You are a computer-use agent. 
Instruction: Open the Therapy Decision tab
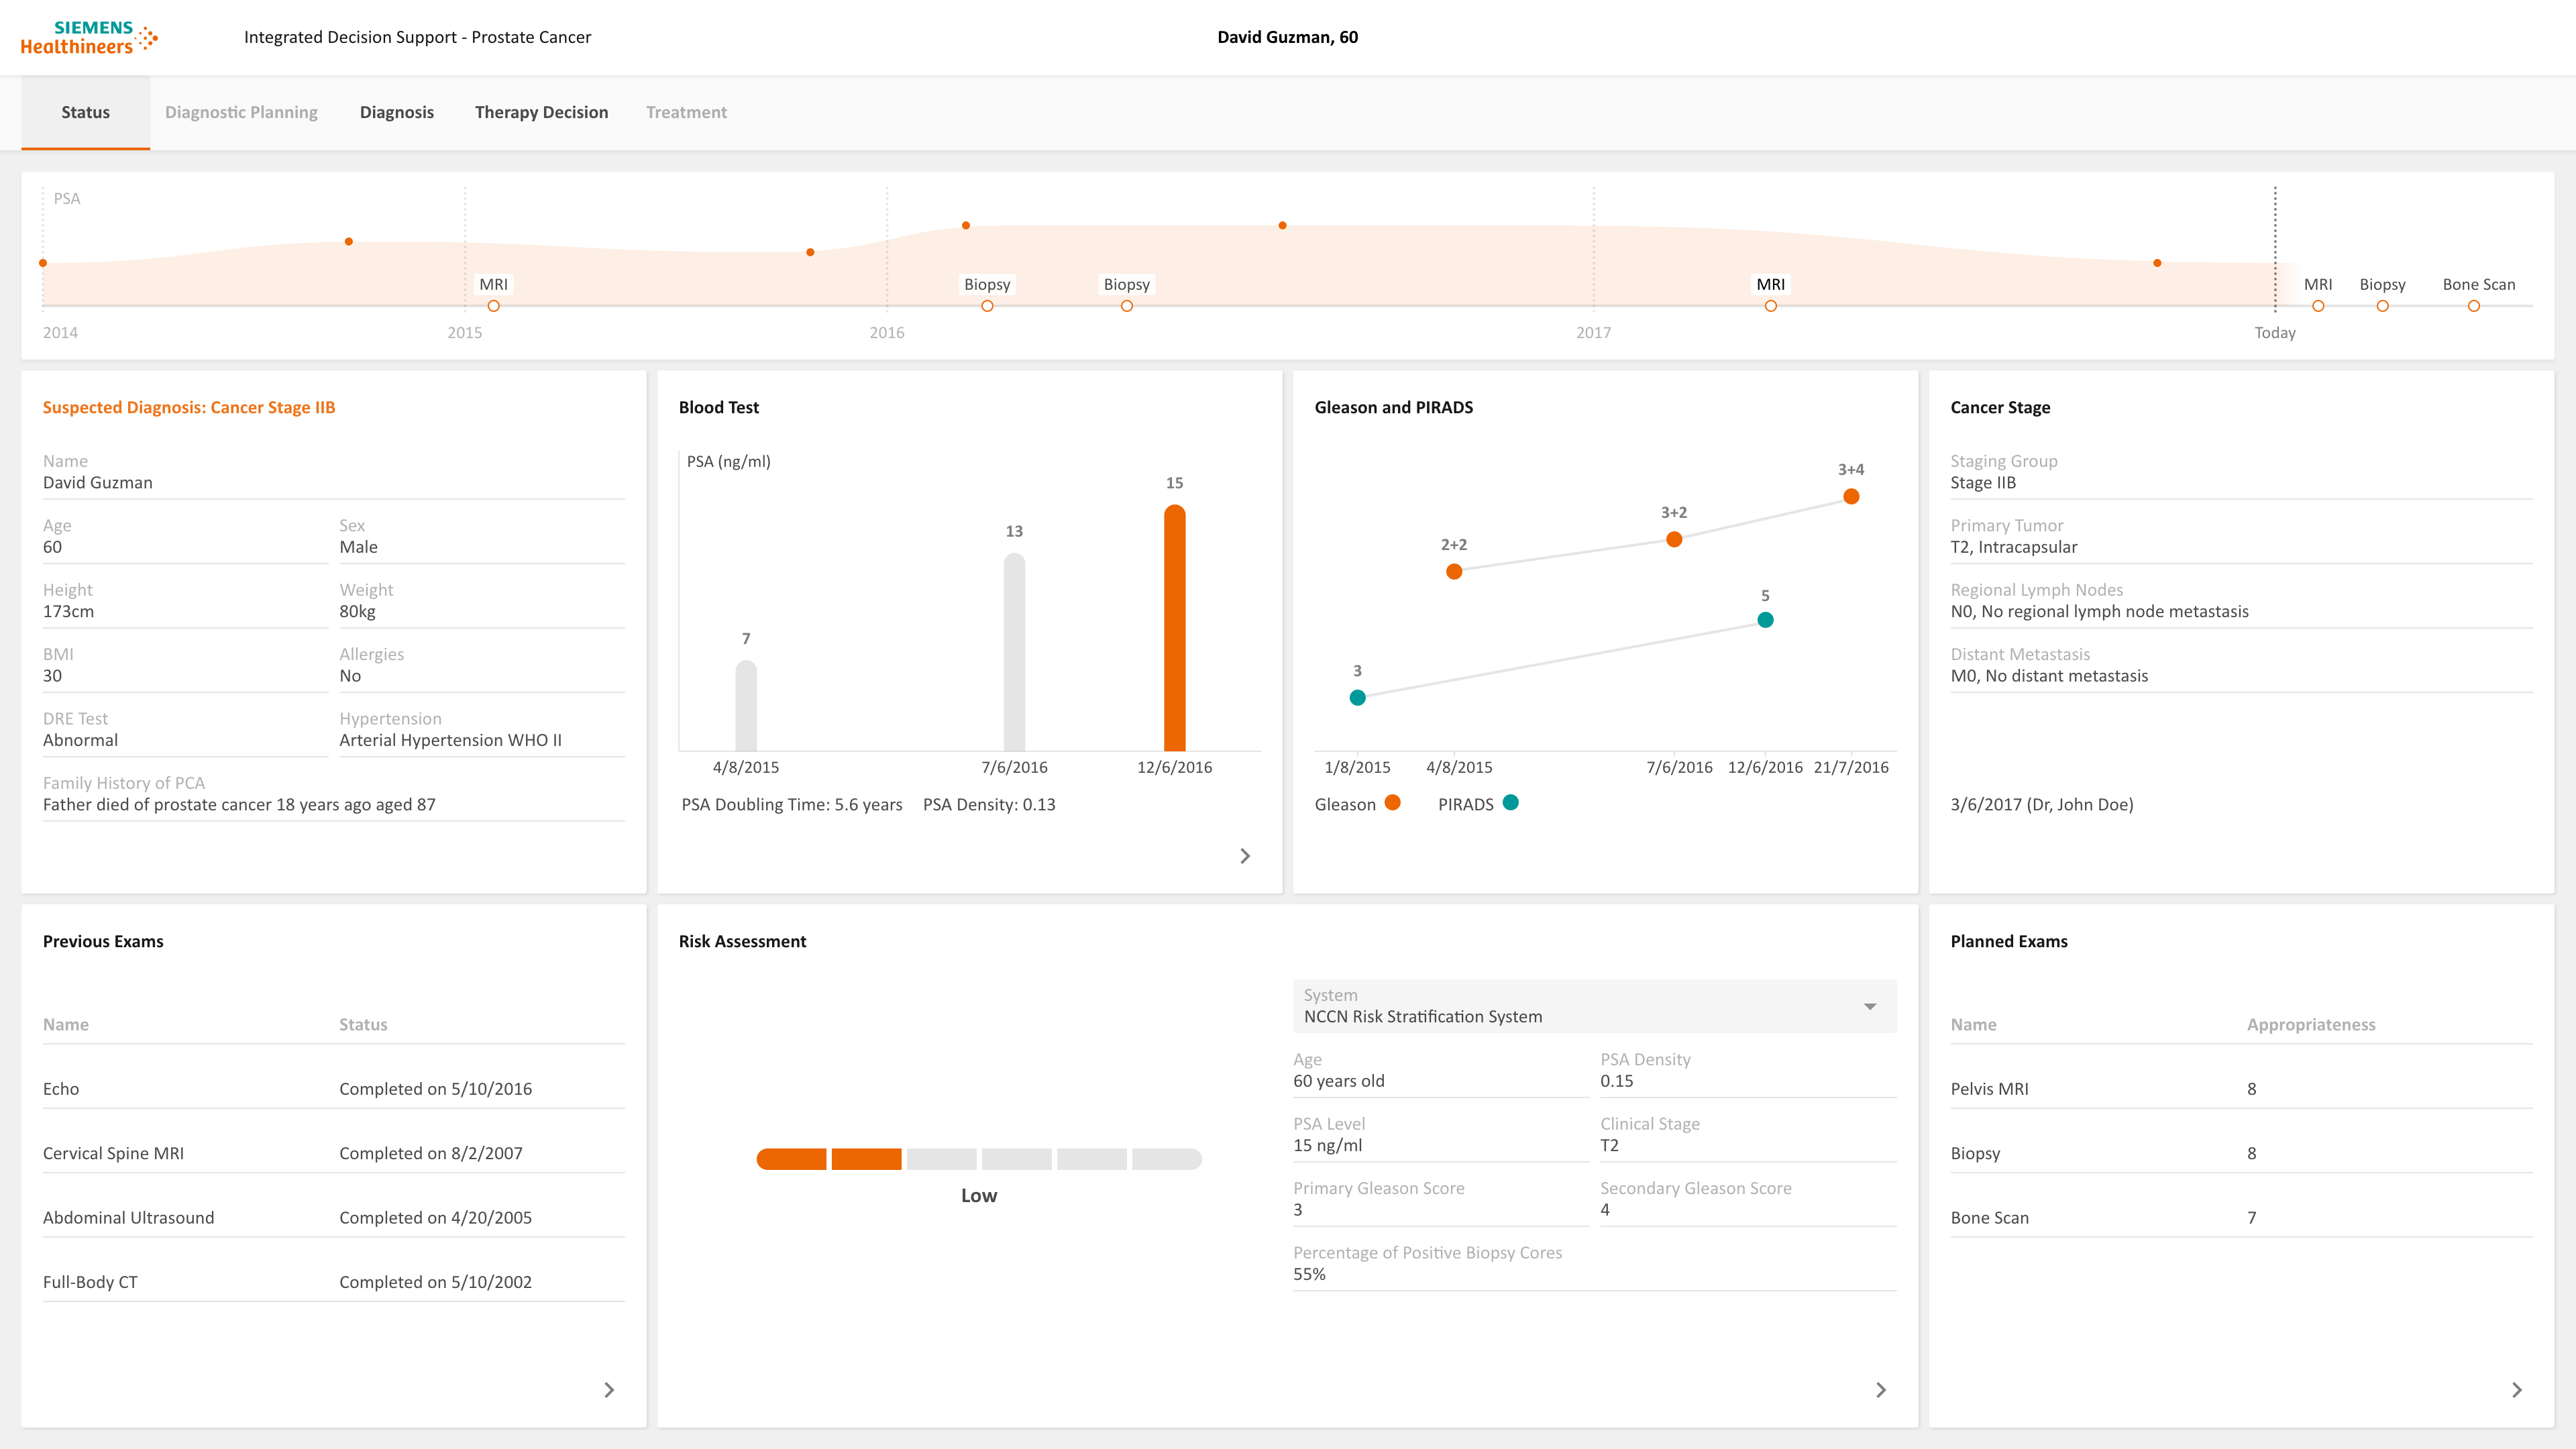point(541,112)
